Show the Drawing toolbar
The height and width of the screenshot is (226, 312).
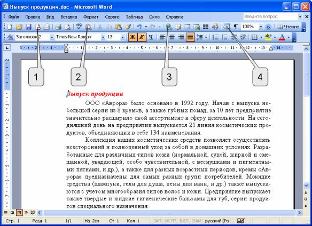(215, 27)
